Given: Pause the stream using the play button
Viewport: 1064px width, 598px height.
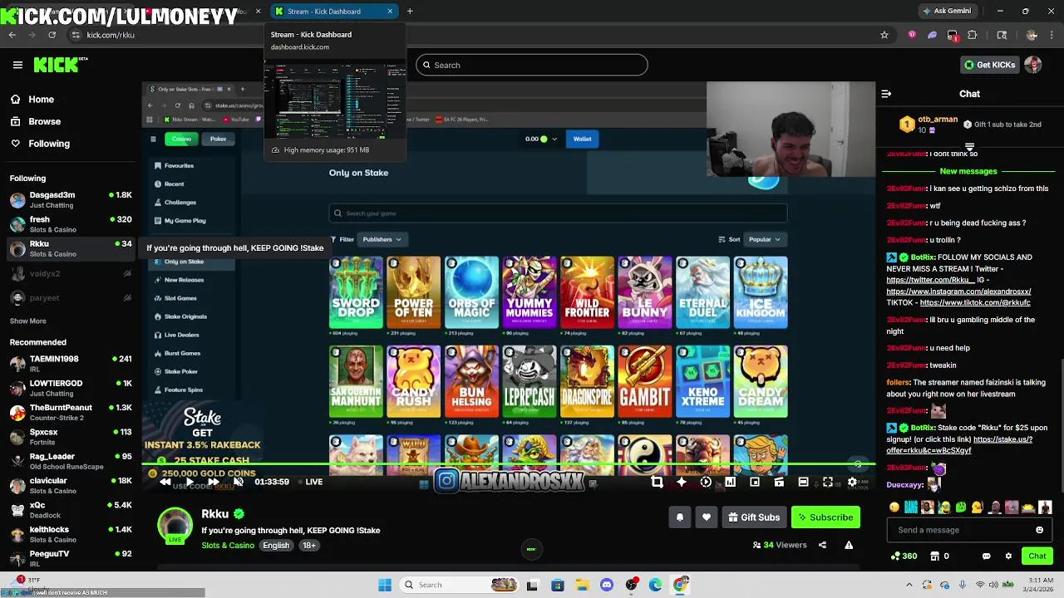Looking at the screenshot, I should (x=189, y=482).
